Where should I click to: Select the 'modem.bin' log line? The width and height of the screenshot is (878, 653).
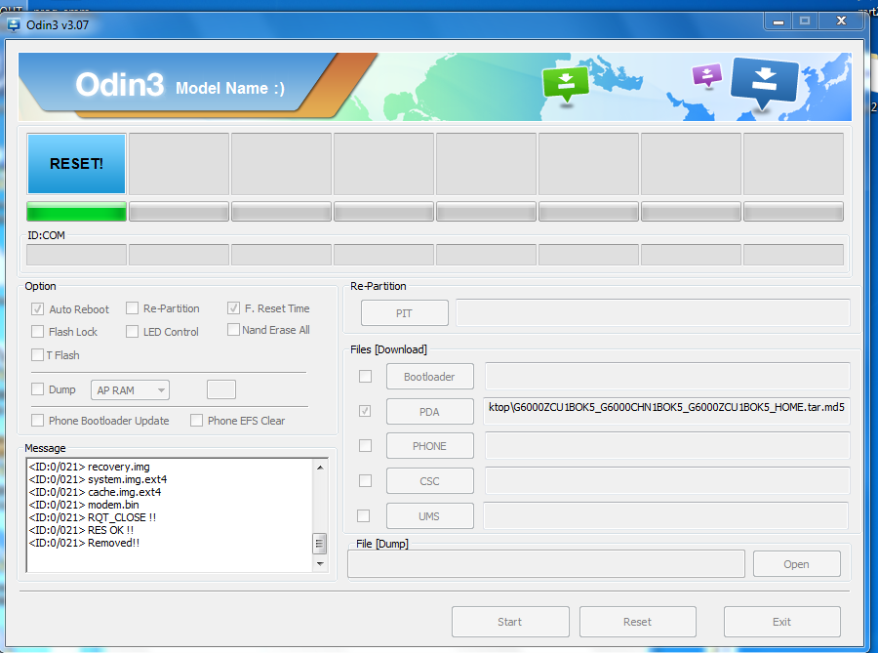click(x=84, y=505)
